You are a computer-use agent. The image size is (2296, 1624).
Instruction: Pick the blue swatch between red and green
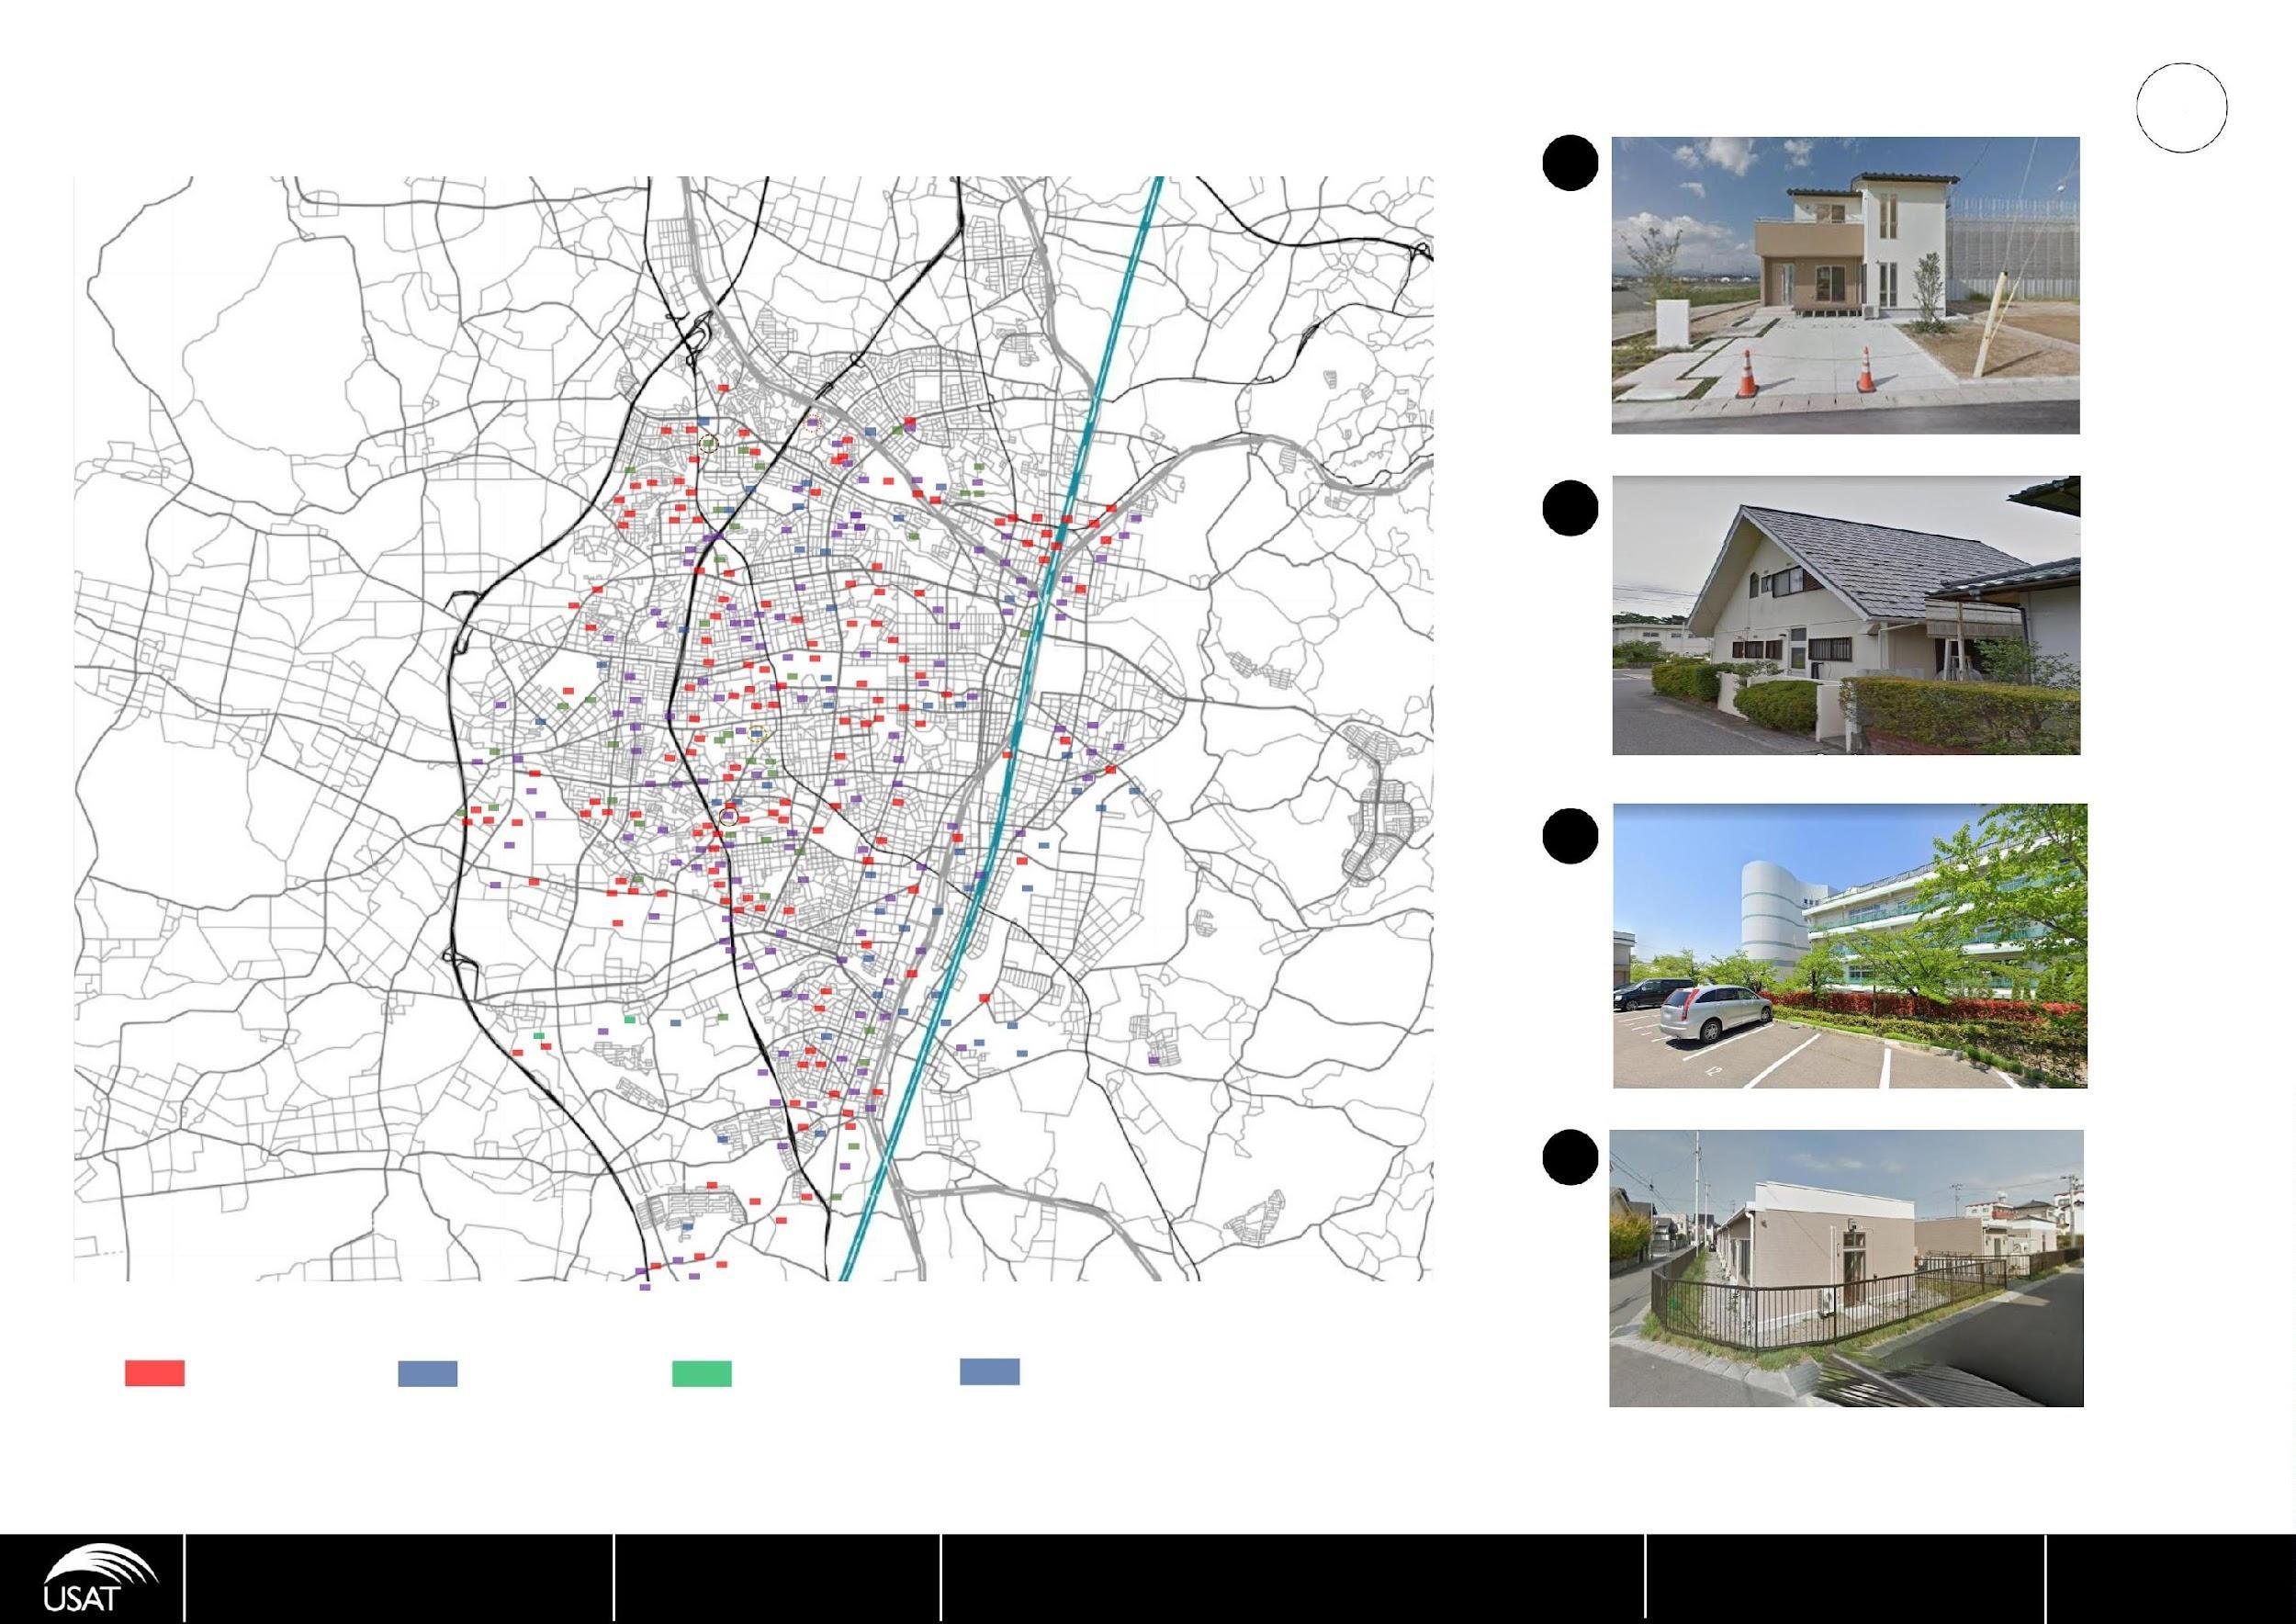[x=428, y=1374]
